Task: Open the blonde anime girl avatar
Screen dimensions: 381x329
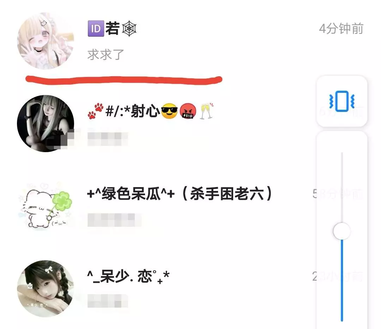Action: coord(46,41)
